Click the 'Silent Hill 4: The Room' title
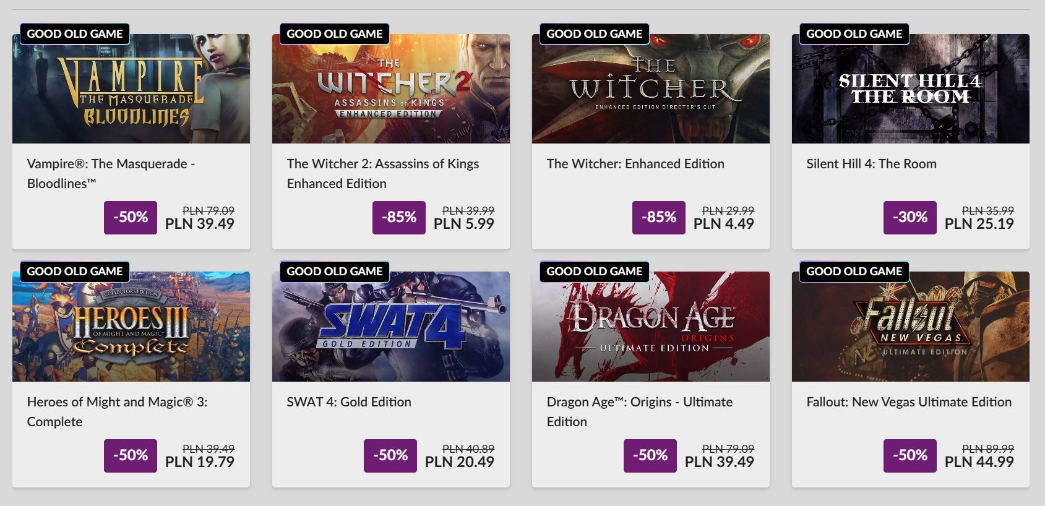 (871, 164)
